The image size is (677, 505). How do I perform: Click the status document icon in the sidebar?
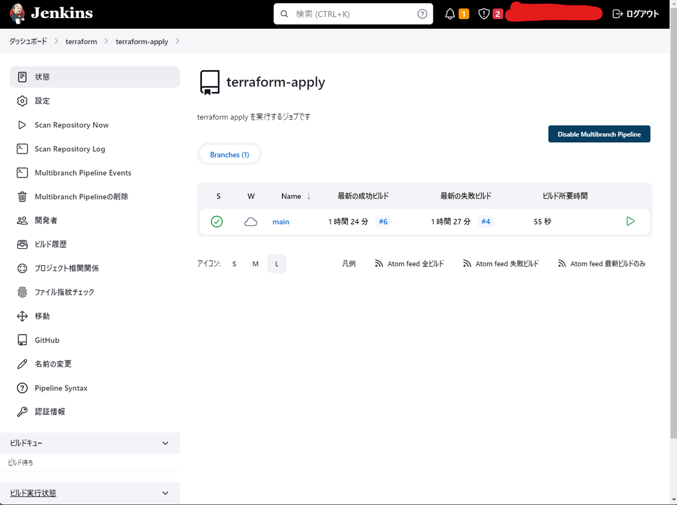(x=22, y=77)
